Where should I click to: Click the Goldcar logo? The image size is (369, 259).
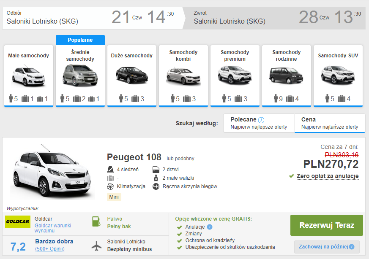click(x=18, y=221)
